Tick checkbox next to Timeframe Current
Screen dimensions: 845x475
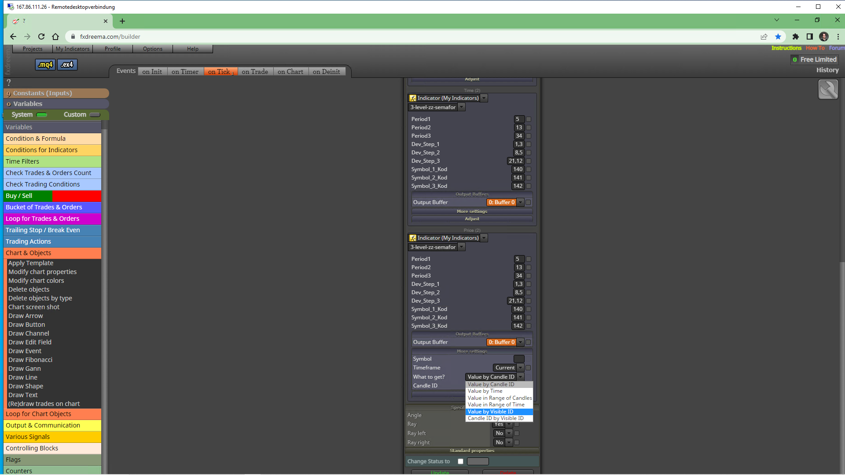528,368
